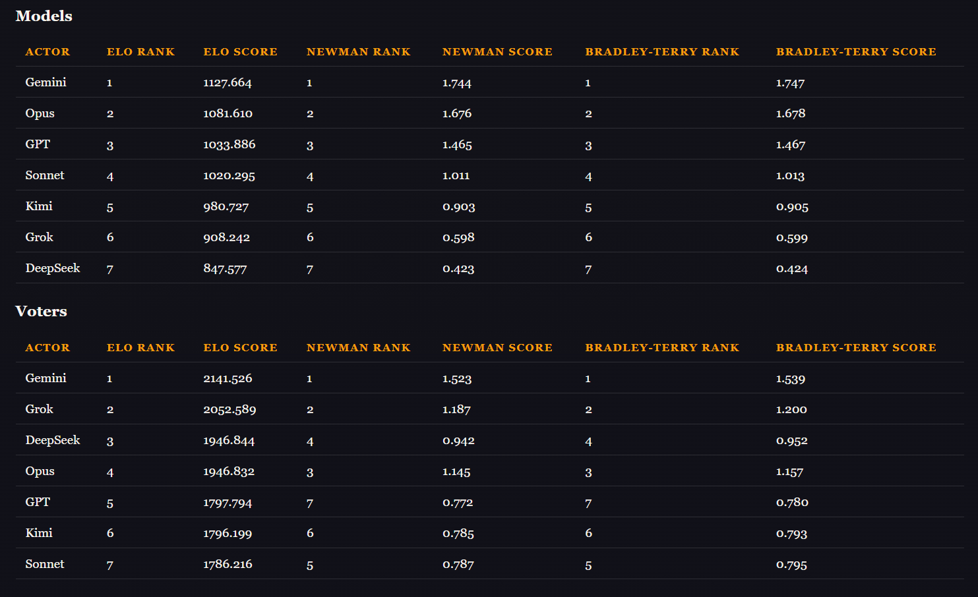
Task: Select the voter Bradley-Terry score 1.200
Action: [x=791, y=409]
